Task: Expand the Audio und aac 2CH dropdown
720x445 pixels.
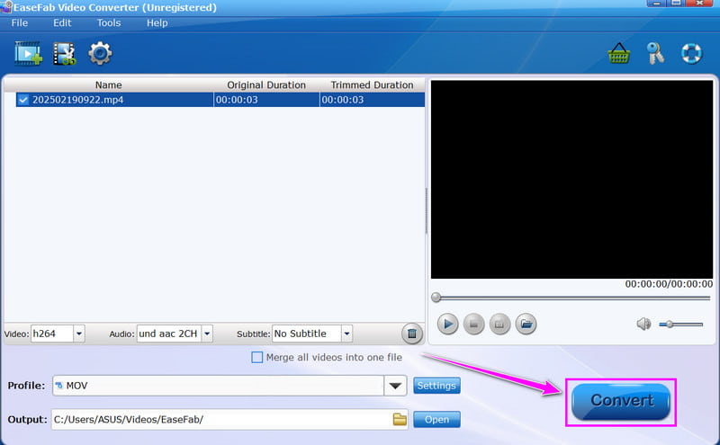Action: 207,334
